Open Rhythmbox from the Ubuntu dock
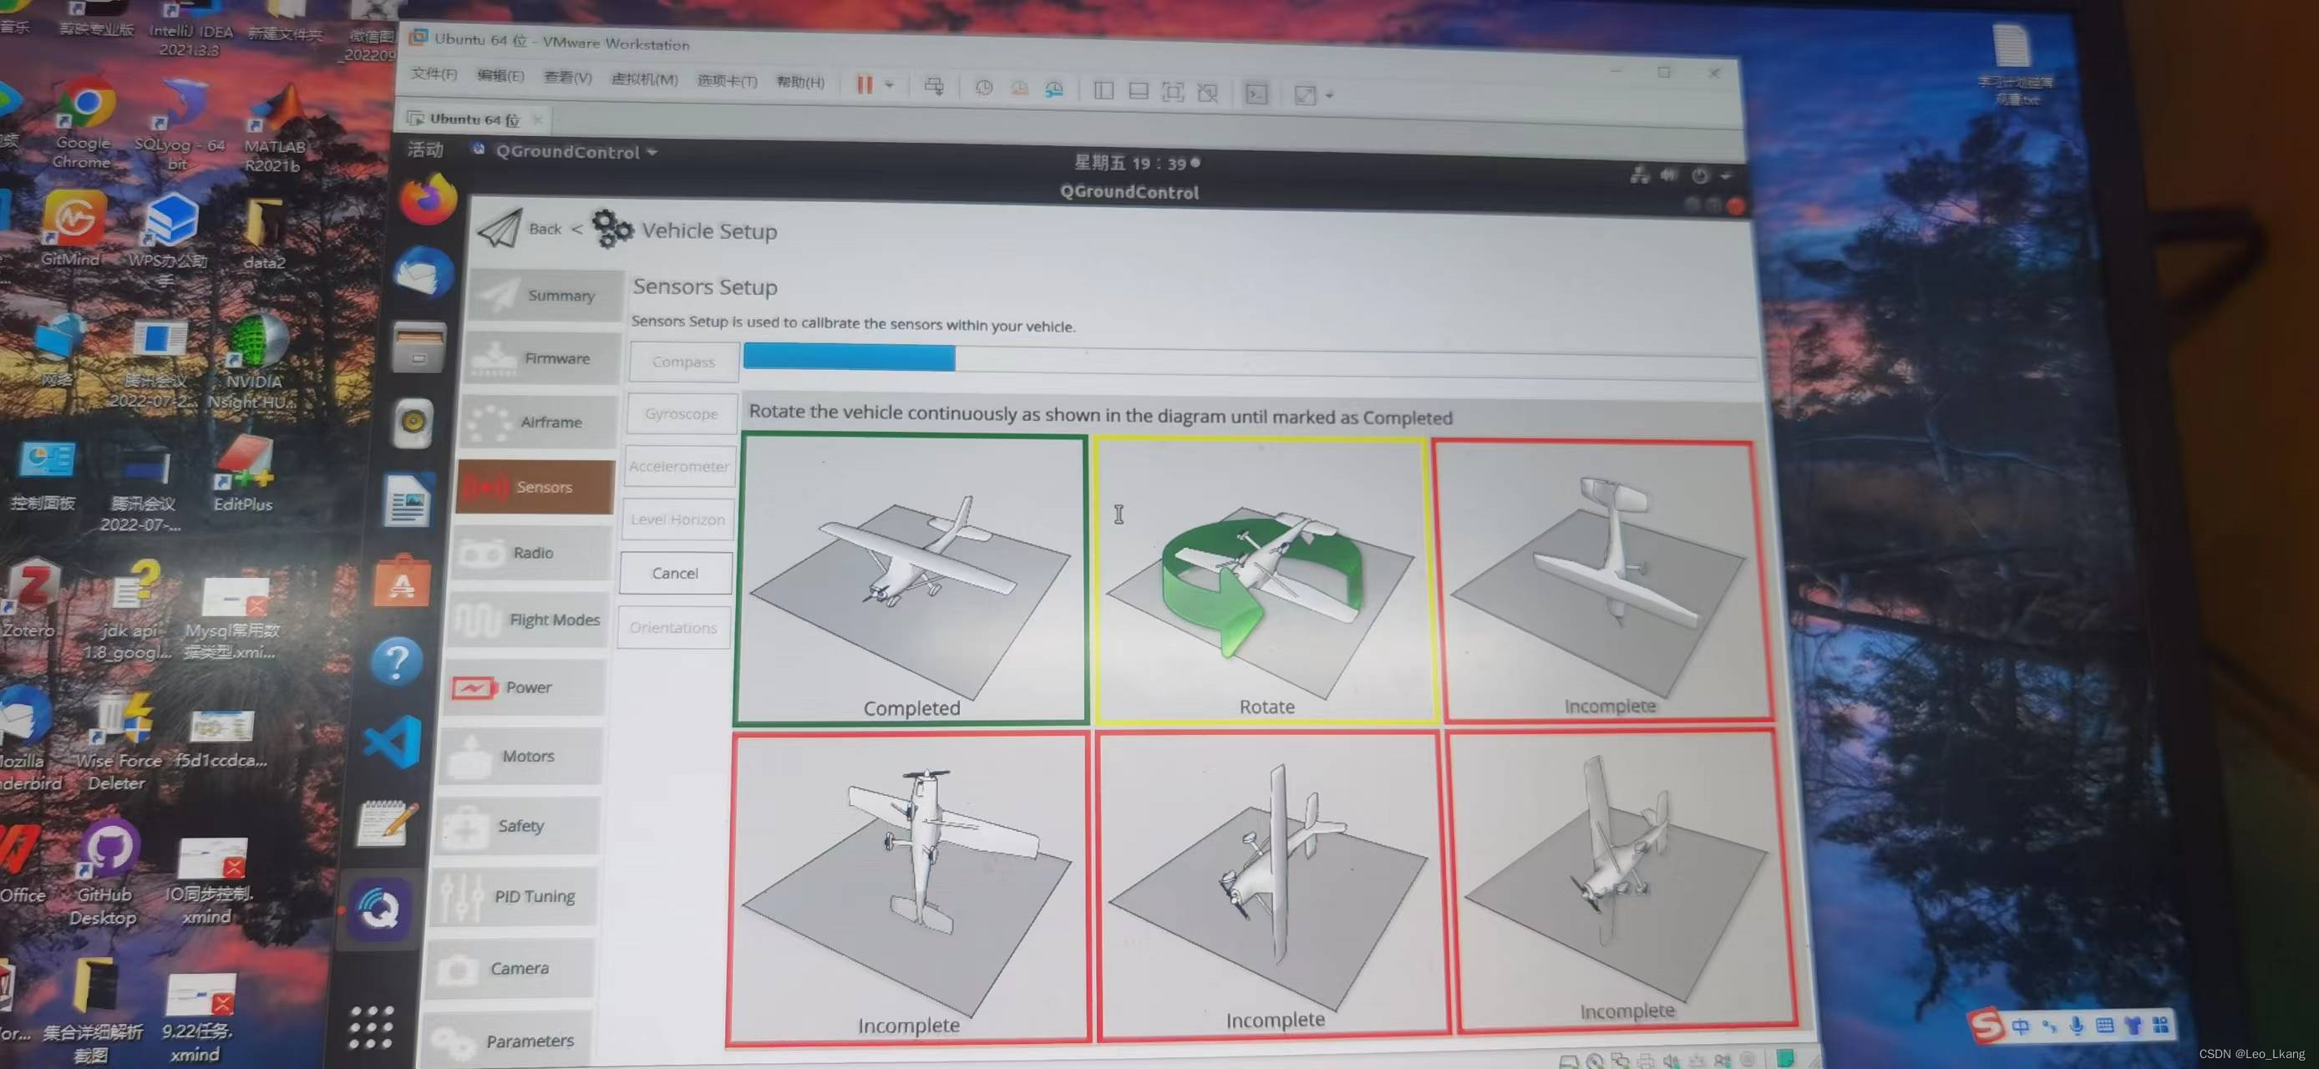The height and width of the screenshot is (1069, 2319). [x=414, y=422]
